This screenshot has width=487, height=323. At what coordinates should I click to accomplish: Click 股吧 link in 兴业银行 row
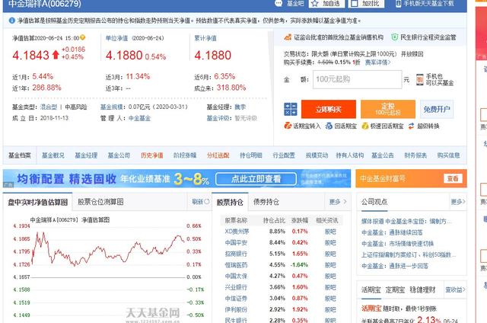tap(330, 287)
